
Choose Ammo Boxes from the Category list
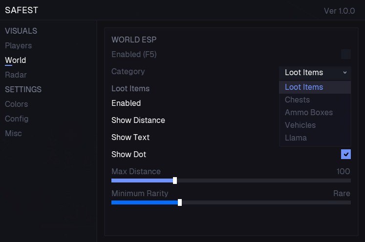click(x=309, y=112)
